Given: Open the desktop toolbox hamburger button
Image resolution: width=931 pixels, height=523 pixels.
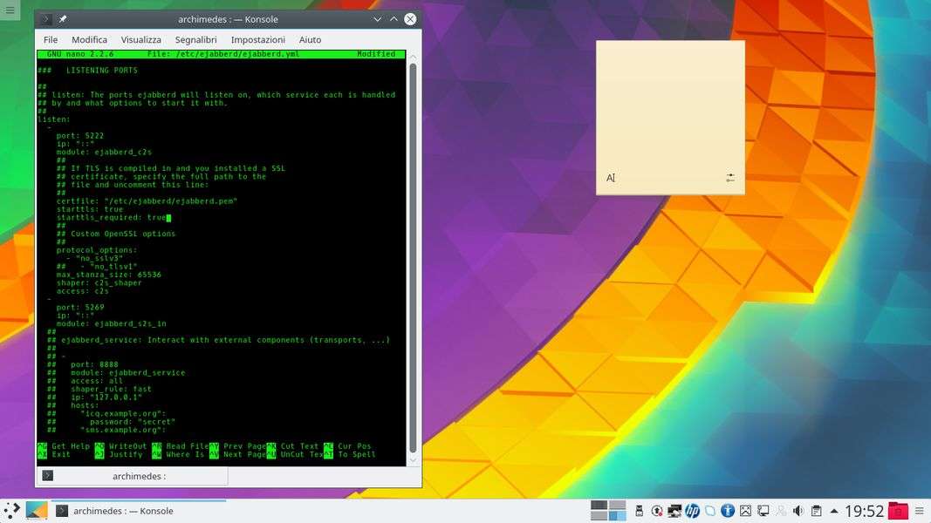Looking at the screenshot, I should (10, 10).
